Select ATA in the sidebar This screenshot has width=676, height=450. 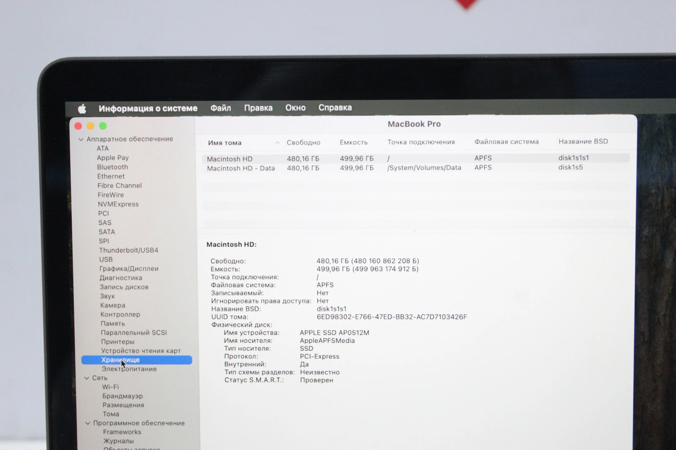(102, 148)
